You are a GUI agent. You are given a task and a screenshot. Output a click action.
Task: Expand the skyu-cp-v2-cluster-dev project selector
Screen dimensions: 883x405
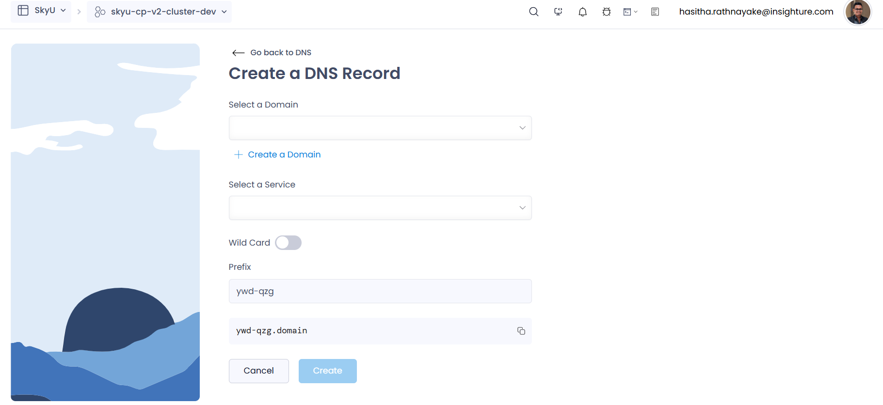point(159,12)
